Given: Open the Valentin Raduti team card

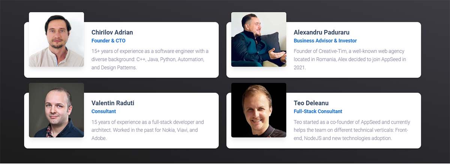Looking at the screenshot, I should click(x=121, y=120).
